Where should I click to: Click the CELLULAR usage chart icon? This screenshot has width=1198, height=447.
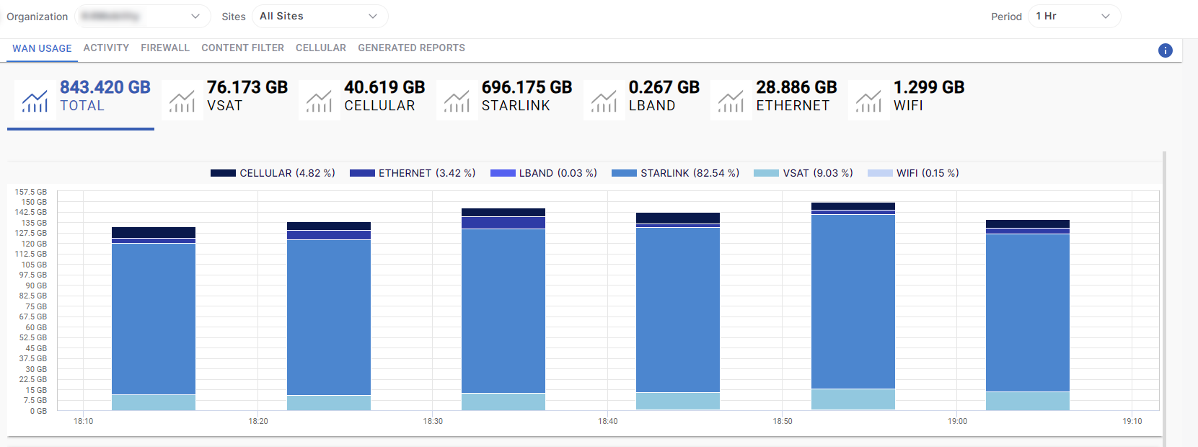319,101
